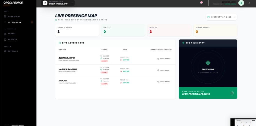Click the logout icon in top bar
Viewport: 256px width, 126px height.
(249, 3)
